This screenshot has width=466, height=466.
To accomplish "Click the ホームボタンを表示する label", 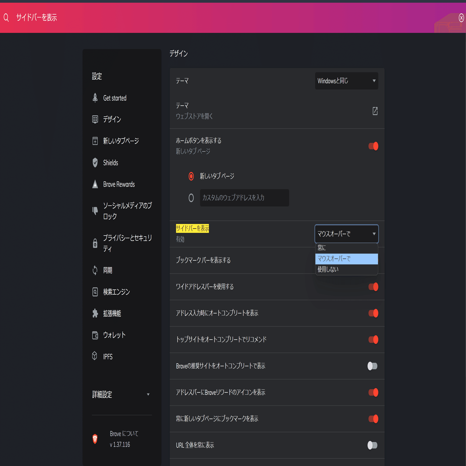I will point(199,141).
